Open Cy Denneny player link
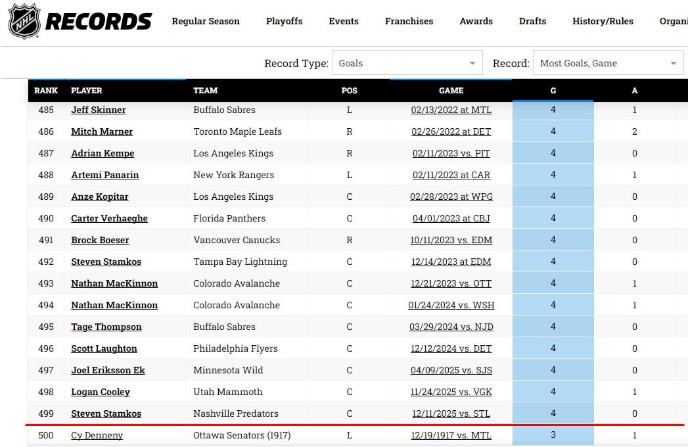 (97, 436)
